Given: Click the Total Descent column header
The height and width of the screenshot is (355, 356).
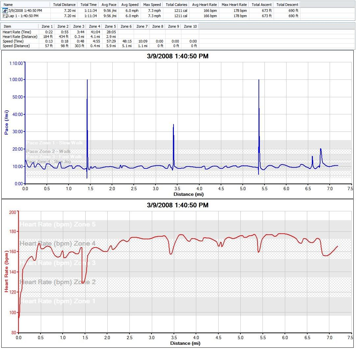Looking at the screenshot, I should coord(287,5).
